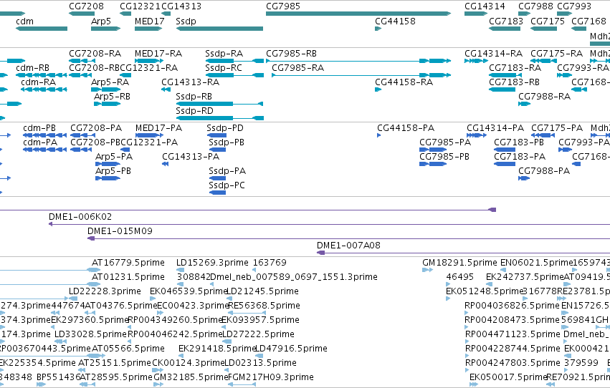Image resolution: width=610 pixels, height=388 pixels.
Task: Click the LD15269.3prime EST label
Action: 212,263
